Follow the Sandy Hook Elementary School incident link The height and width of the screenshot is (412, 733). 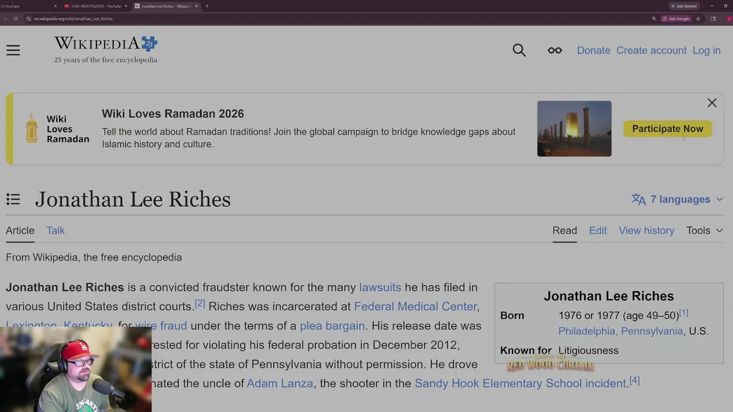point(521,383)
